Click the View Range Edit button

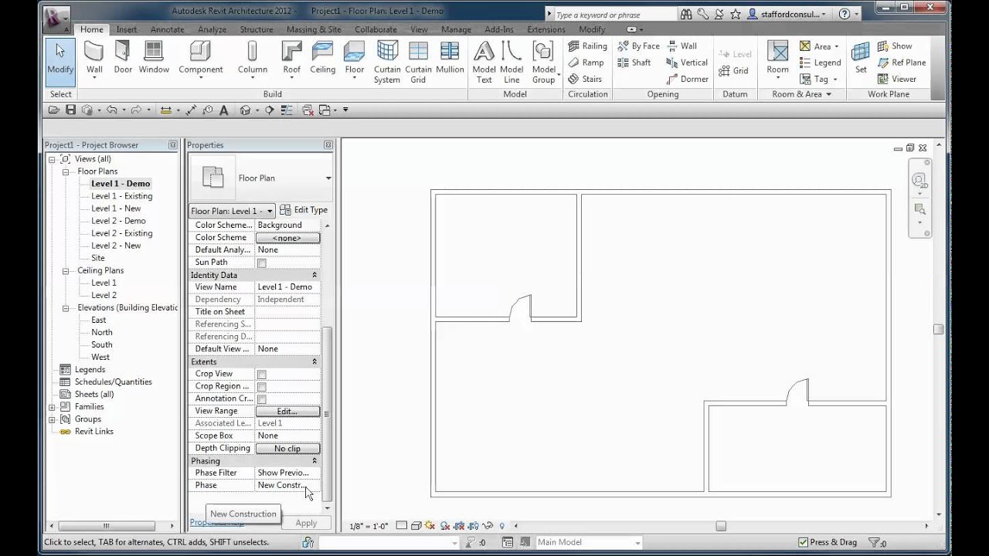(287, 412)
